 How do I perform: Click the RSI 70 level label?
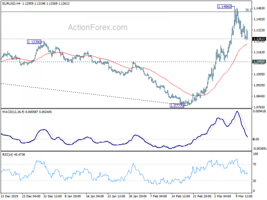coord(255,164)
